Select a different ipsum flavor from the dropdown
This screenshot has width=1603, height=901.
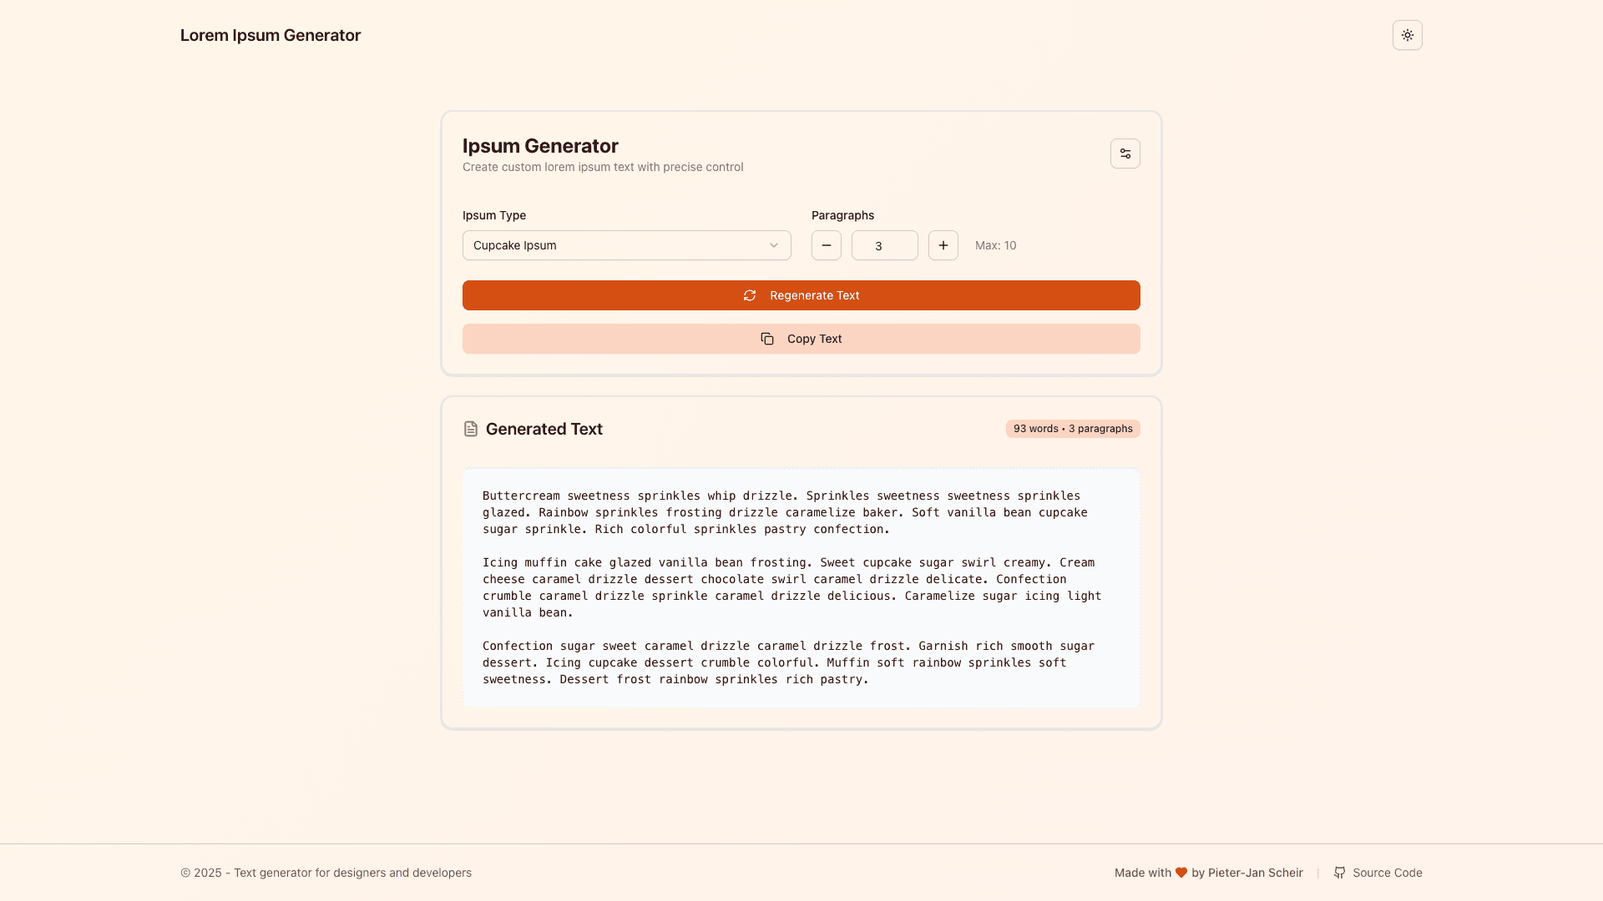pos(626,245)
